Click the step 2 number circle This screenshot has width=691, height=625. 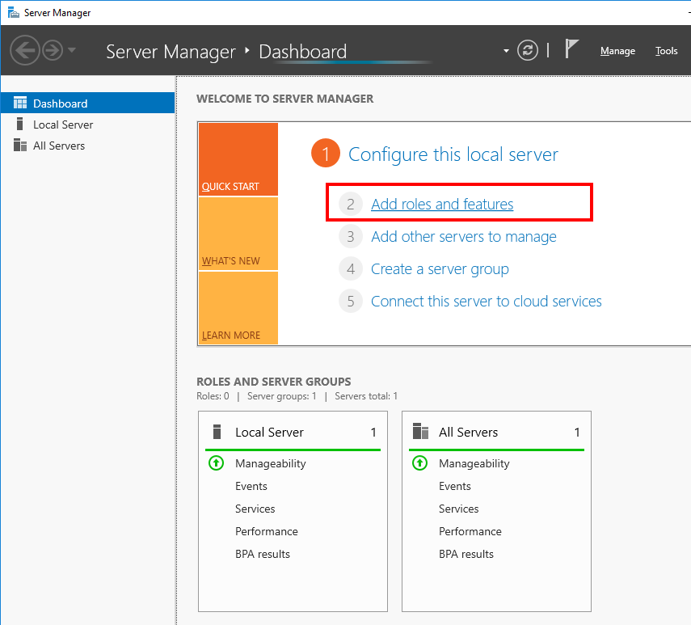(350, 204)
